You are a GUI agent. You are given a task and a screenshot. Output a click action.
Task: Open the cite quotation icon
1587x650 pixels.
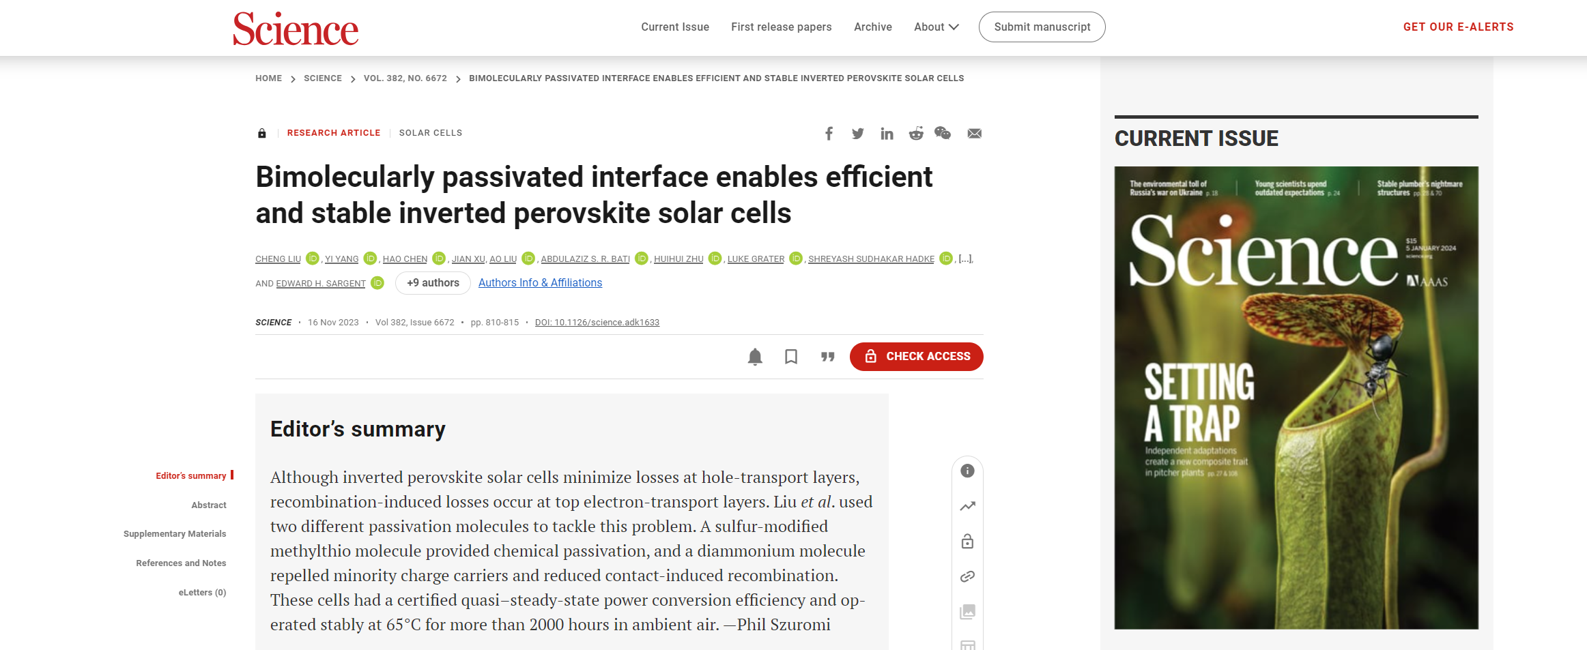828,357
